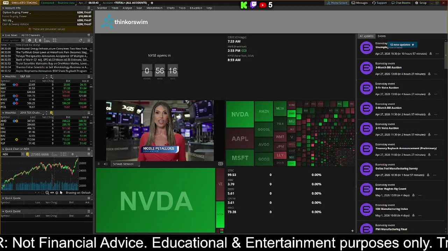Viewport: 448px width, 251px height.
Task: Open the first Quick Quote panel menu icon
Action: [x=89, y=198]
